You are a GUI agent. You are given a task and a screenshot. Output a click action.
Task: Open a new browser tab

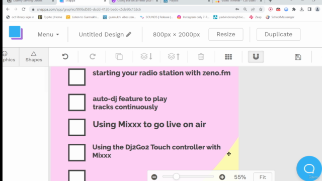(x=270, y=1)
